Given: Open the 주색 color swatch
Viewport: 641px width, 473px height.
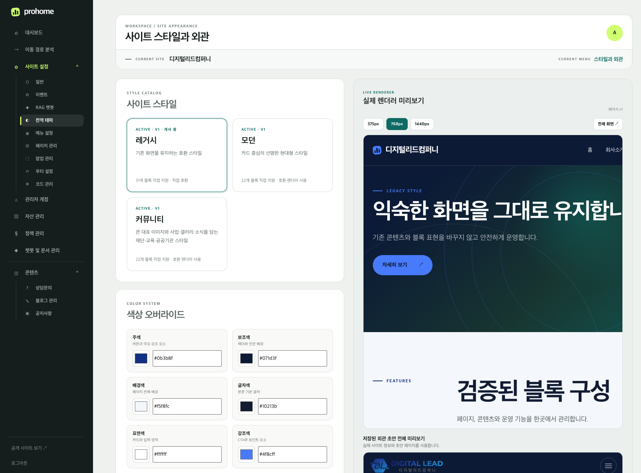Looking at the screenshot, I should tap(141, 358).
